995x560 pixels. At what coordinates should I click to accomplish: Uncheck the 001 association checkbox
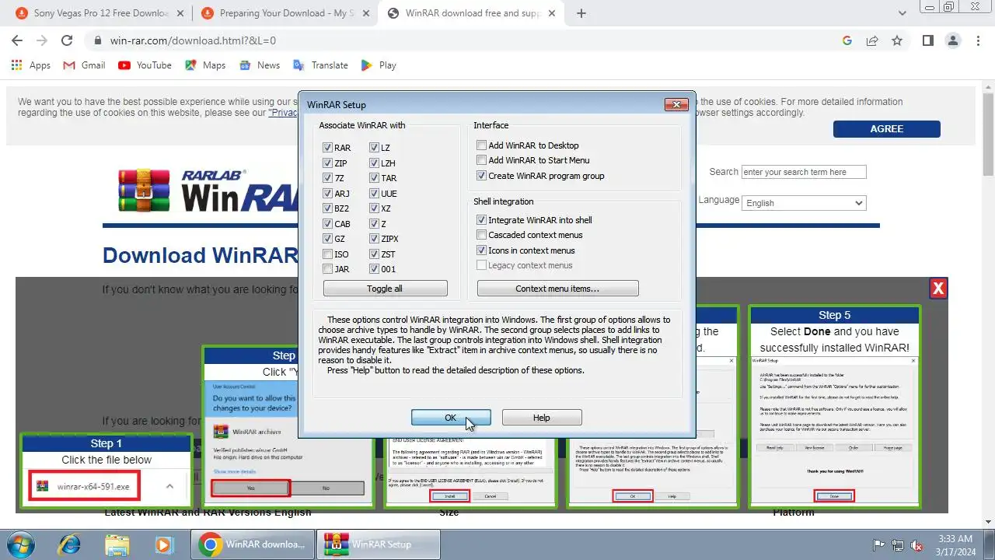point(375,269)
